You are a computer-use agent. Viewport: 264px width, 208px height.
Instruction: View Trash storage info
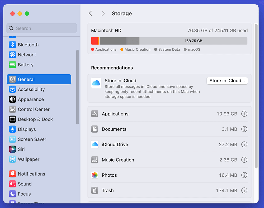tap(244, 190)
